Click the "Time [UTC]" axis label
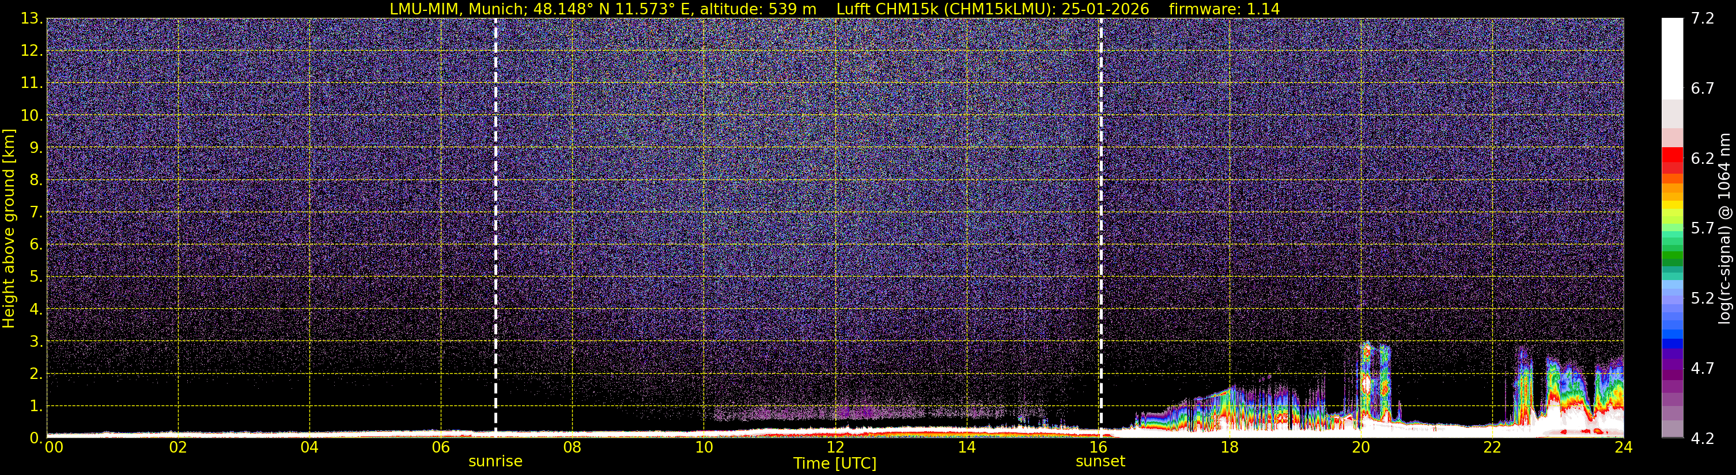1736x475 pixels. point(835,463)
